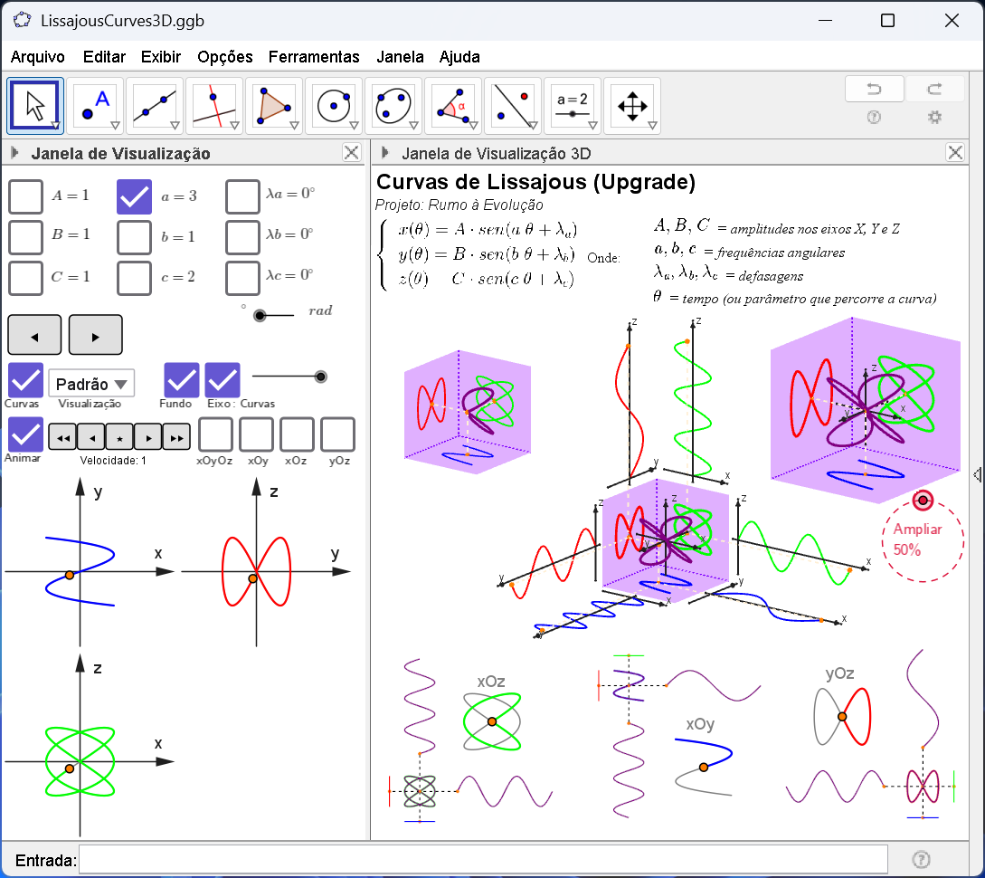
Task: Choose the Angle tool
Action: coord(452,105)
